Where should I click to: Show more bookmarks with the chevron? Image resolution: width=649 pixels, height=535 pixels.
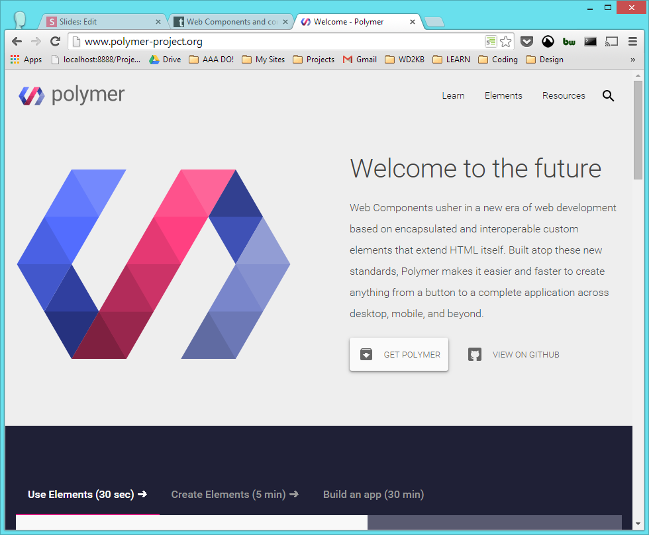[633, 60]
